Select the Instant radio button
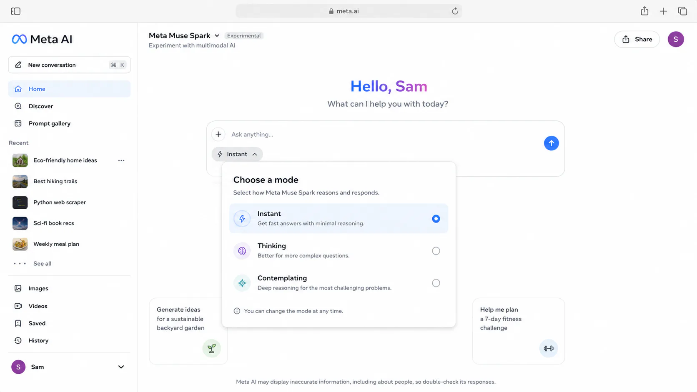 (x=436, y=219)
